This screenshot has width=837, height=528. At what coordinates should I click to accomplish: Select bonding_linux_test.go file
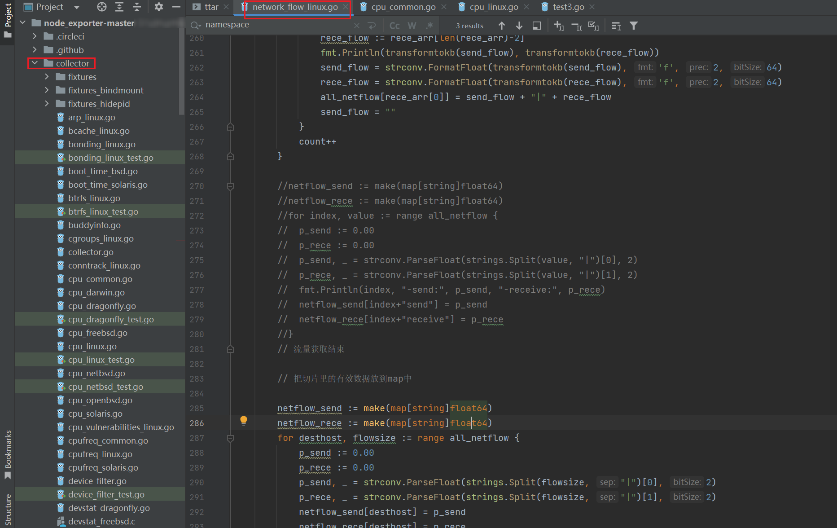[x=111, y=158]
